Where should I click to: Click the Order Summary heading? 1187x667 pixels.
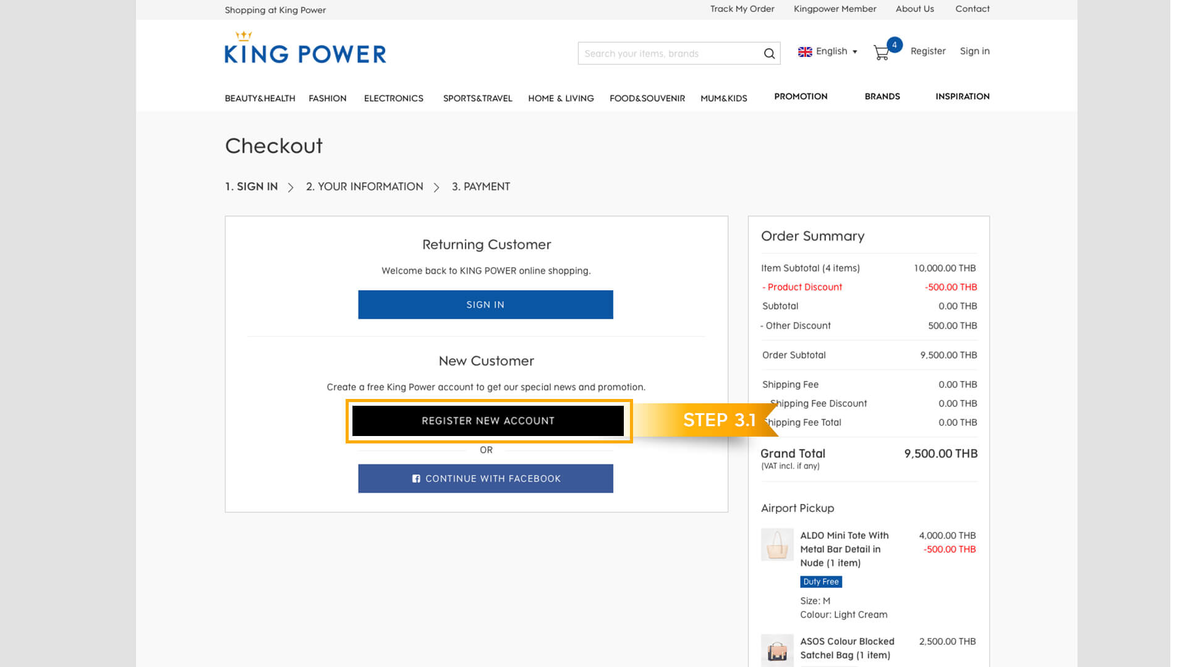tap(812, 236)
